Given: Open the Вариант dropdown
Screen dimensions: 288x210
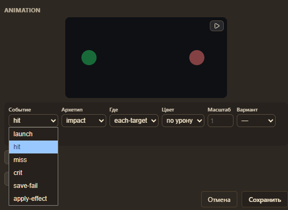Looking at the screenshot, I should point(256,121).
